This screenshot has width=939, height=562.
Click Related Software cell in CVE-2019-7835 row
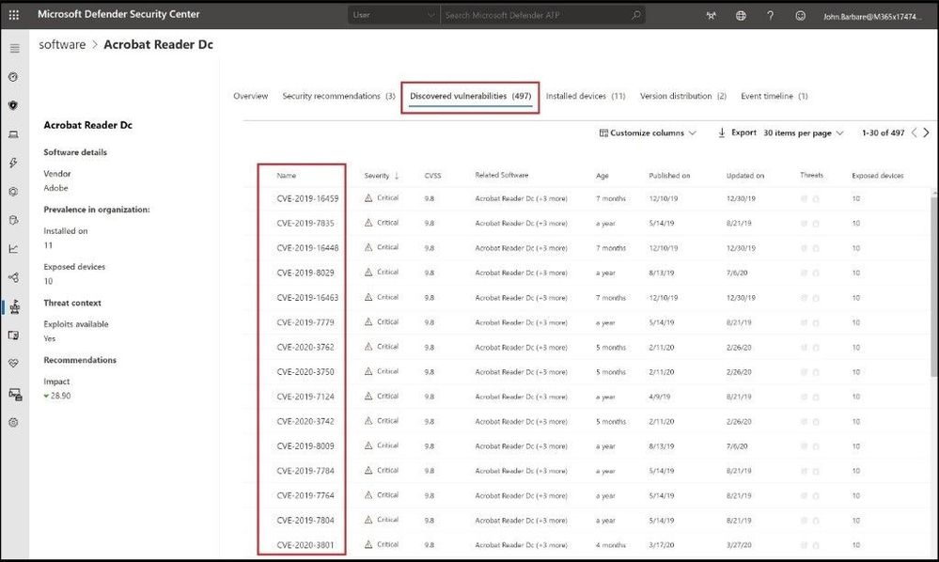[521, 224]
